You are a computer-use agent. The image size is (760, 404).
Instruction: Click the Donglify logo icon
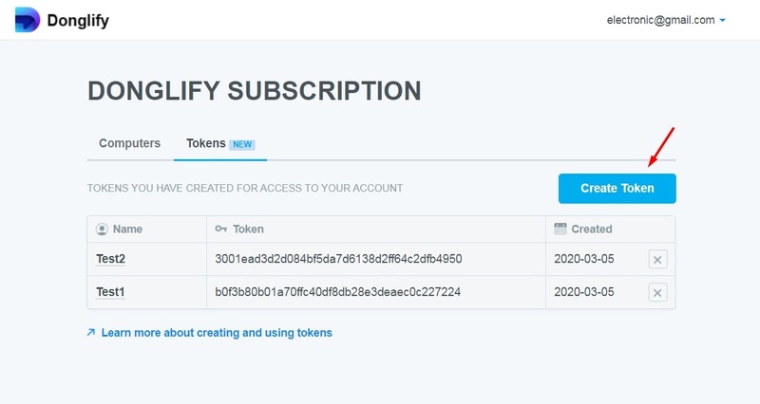(28, 20)
